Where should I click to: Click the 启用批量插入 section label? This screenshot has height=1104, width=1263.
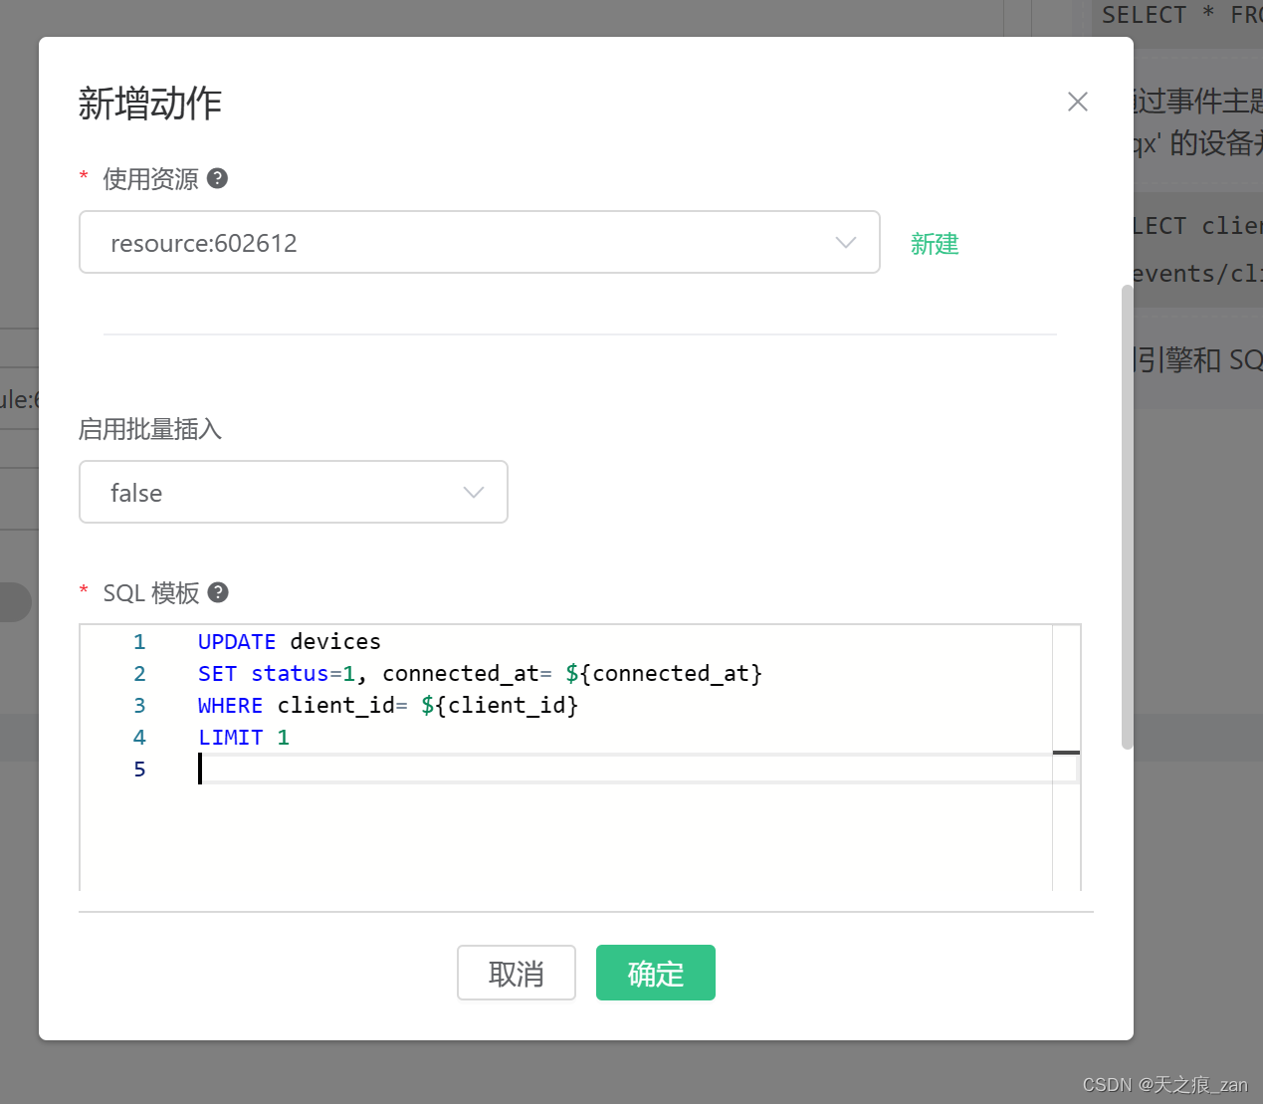click(149, 429)
